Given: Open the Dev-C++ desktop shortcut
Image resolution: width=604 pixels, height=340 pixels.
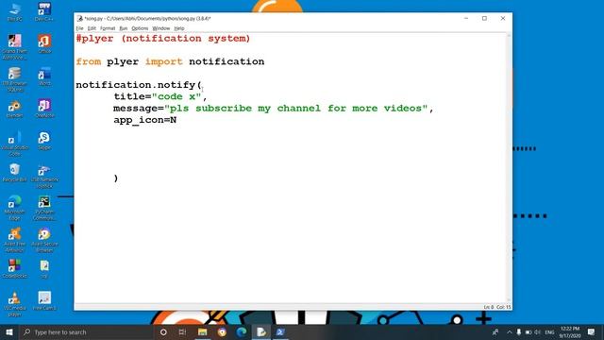Looking at the screenshot, I should [44, 11].
